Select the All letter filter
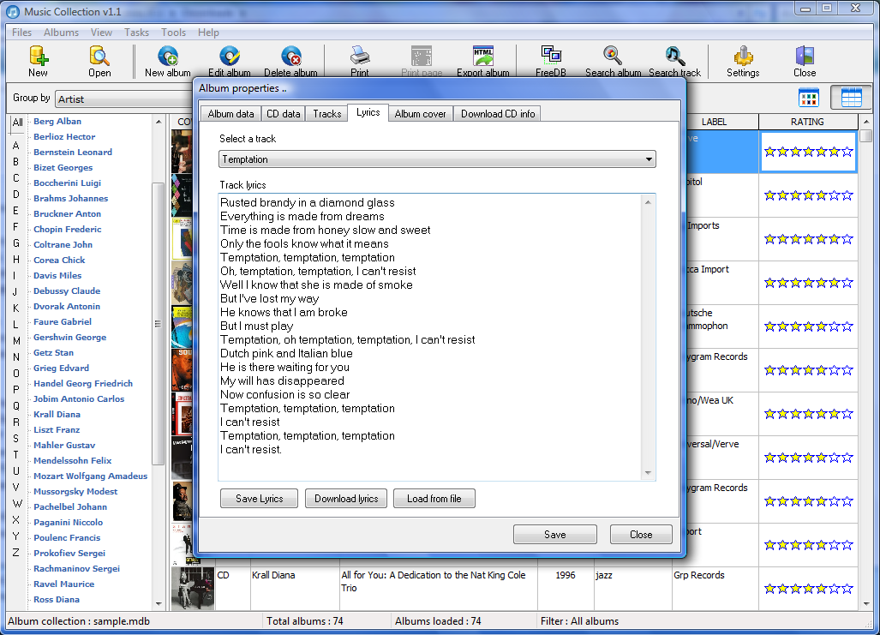This screenshot has width=880, height=635. tap(18, 123)
